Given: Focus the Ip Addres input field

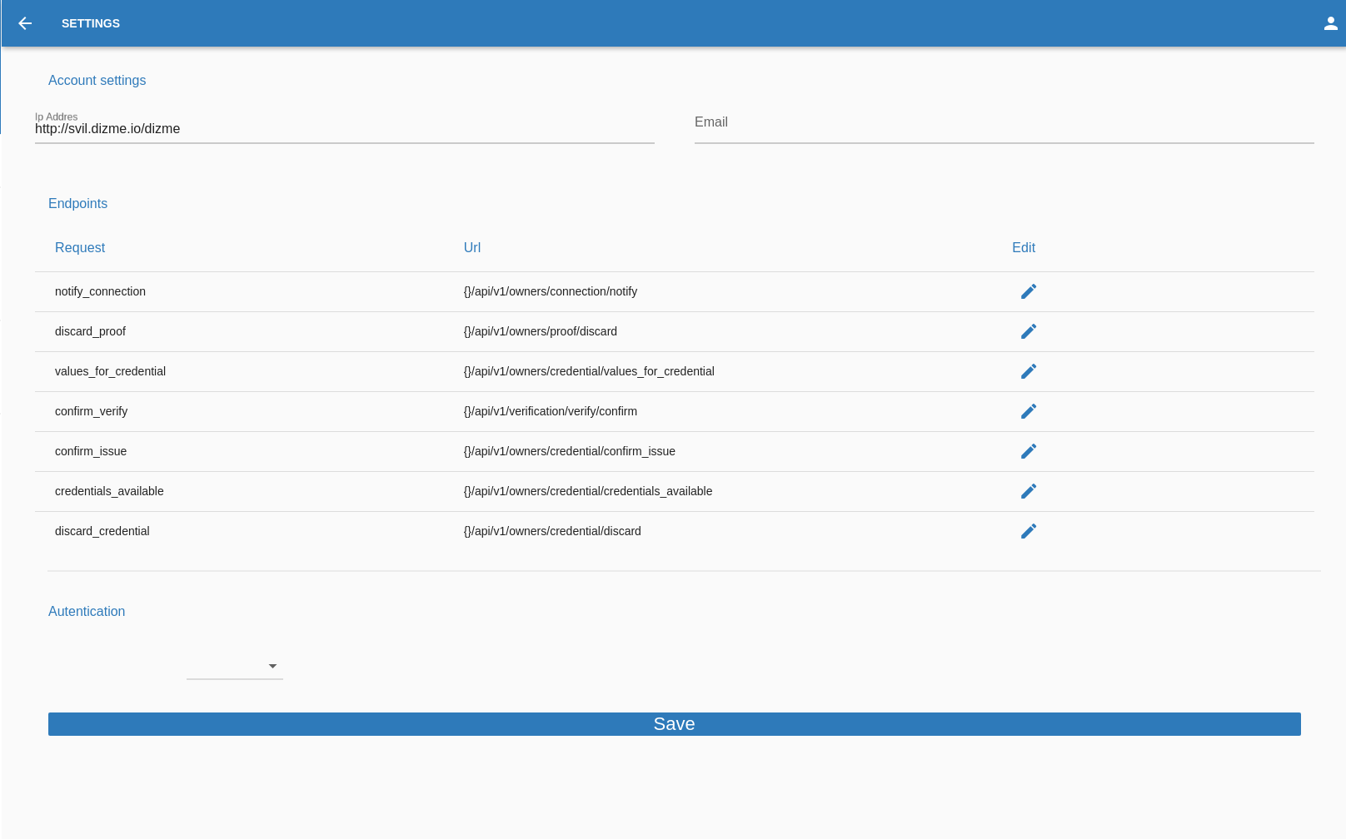Looking at the screenshot, I should point(345,129).
